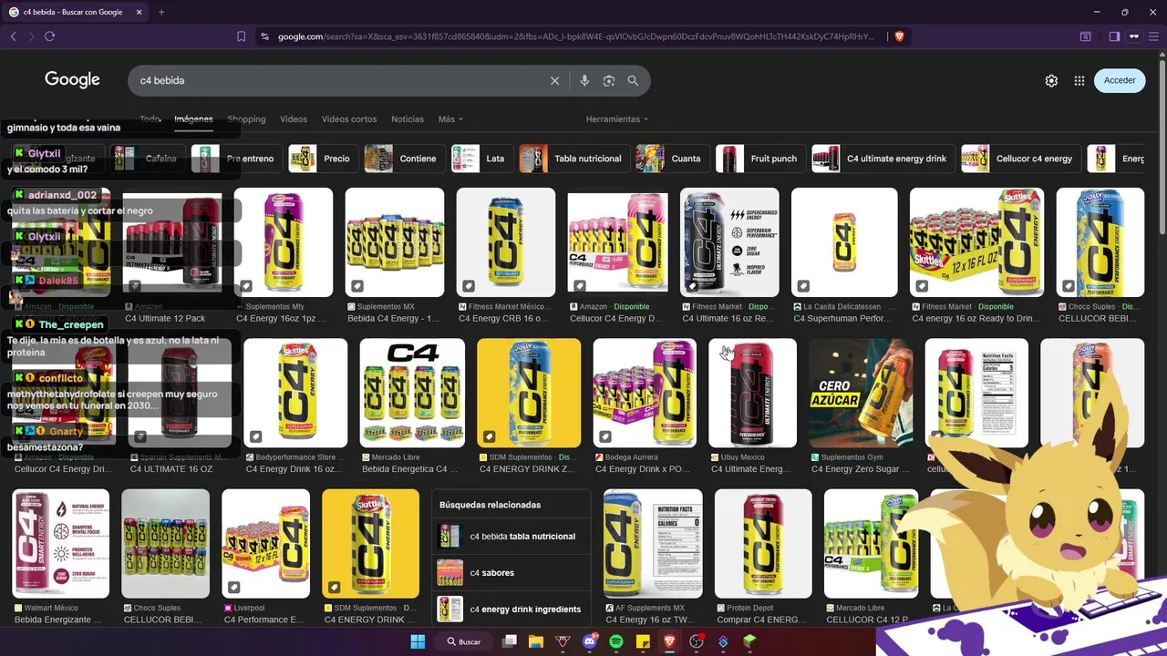Image resolution: width=1167 pixels, height=656 pixels.
Task: Open the Google apps grid
Action: (1079, 80)
